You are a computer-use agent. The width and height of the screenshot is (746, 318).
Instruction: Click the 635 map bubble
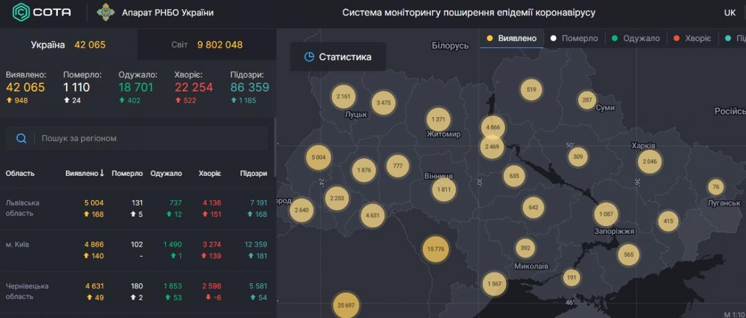[513, 176]
